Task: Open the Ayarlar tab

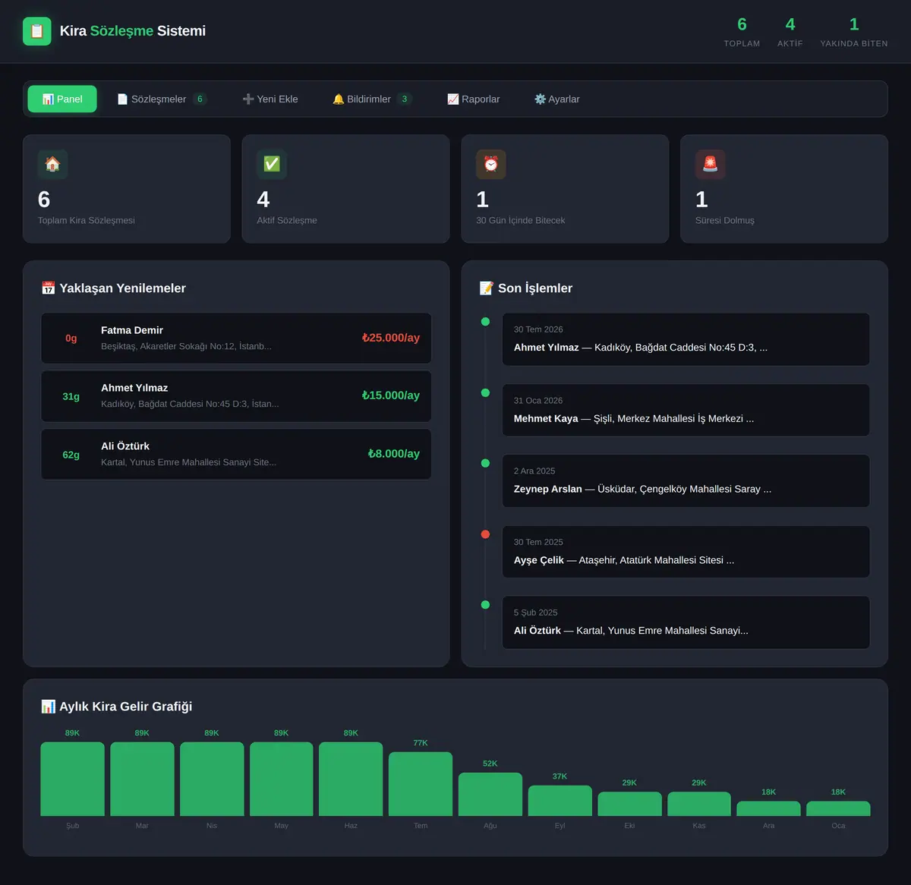Action: (557, 99)
